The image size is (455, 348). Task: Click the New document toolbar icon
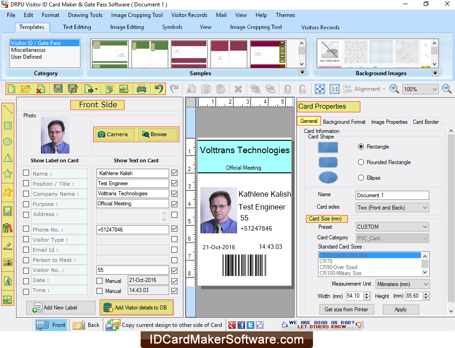click(x=11, y=89)
